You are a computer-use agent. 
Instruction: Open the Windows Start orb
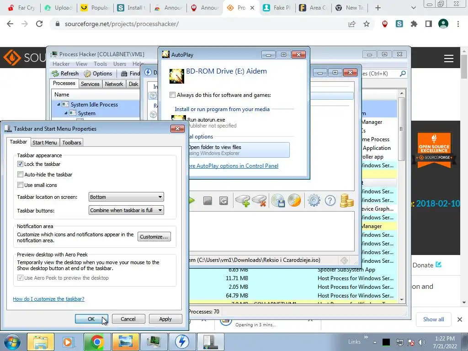tap(12, 342)
